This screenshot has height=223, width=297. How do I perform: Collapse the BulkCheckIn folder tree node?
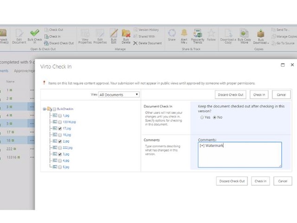[45, 109]
